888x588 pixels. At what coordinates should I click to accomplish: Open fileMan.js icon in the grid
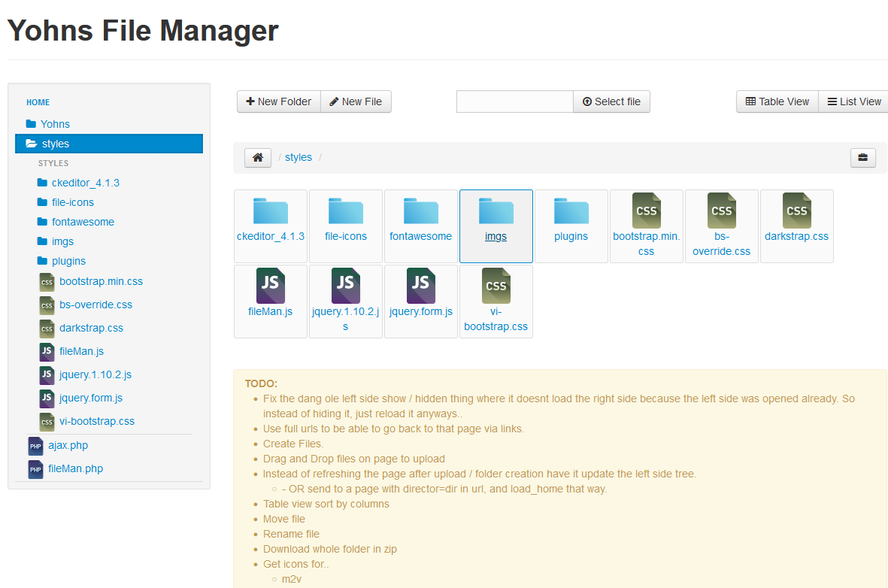[x=270, y=286]
